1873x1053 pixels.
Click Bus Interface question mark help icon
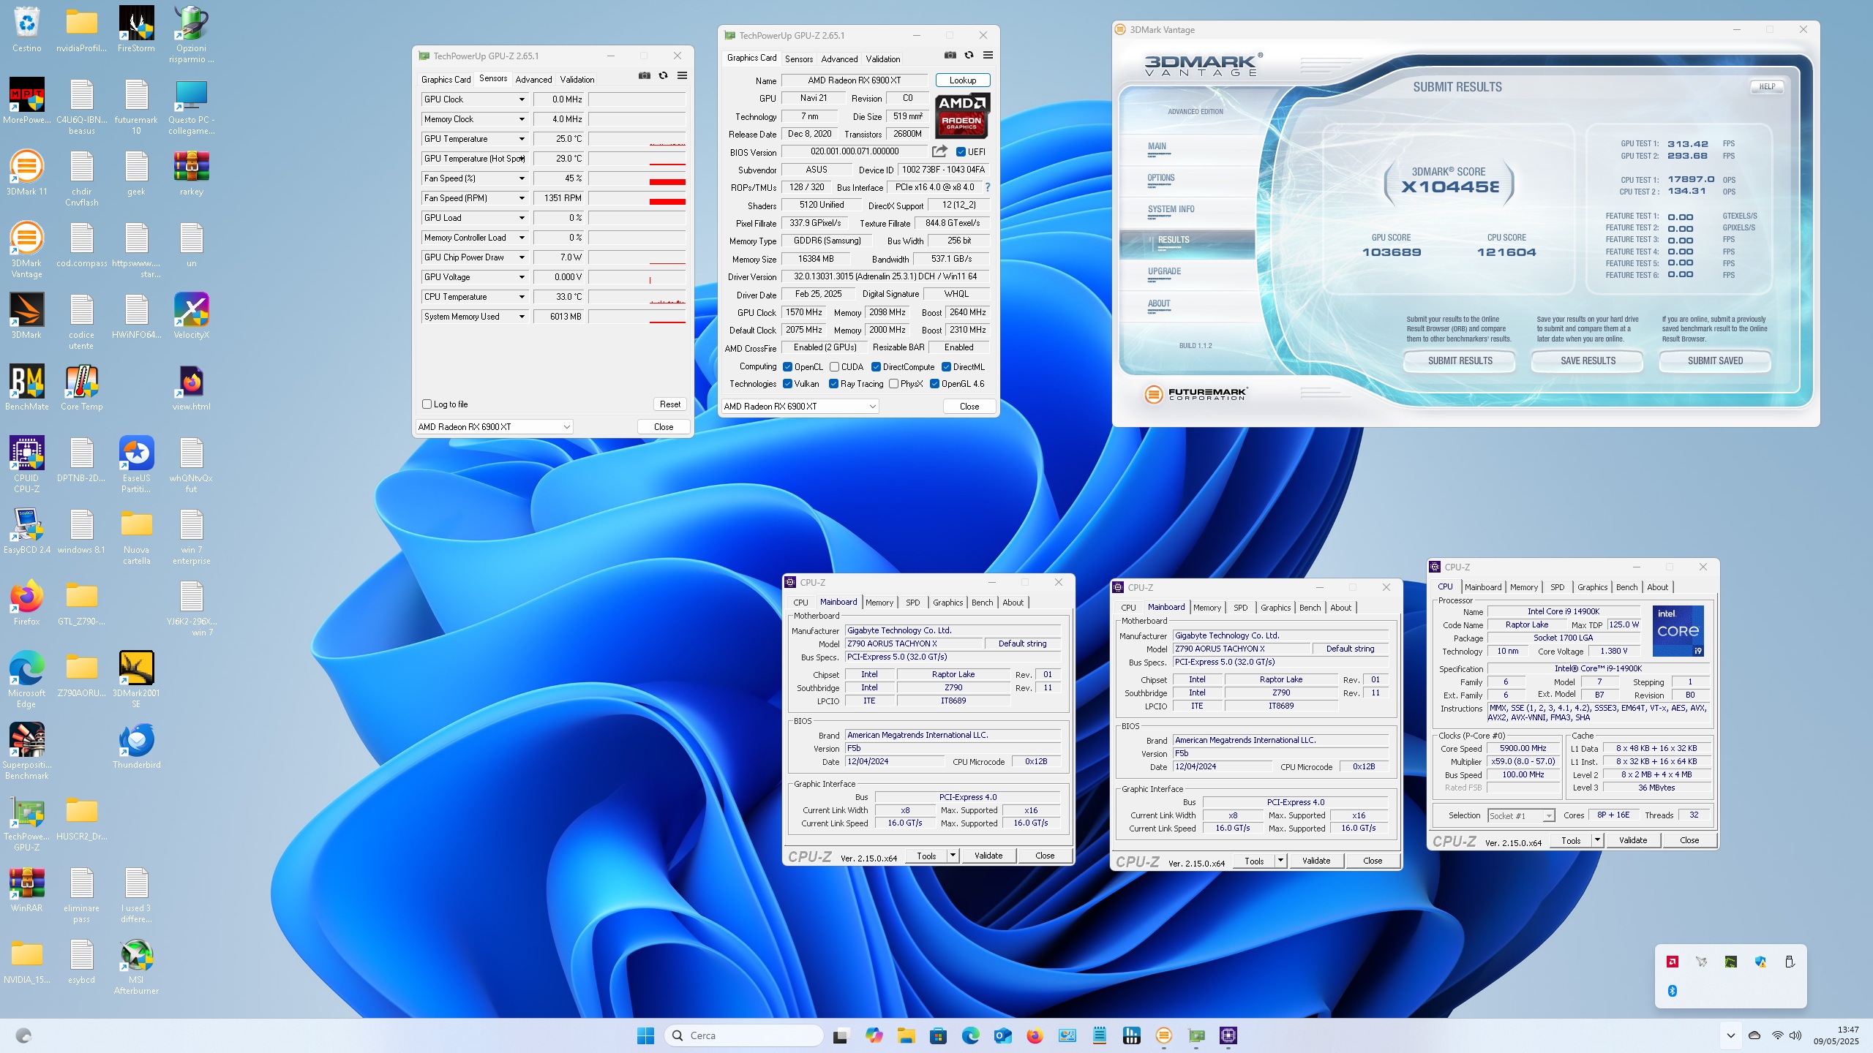point(987,187)
